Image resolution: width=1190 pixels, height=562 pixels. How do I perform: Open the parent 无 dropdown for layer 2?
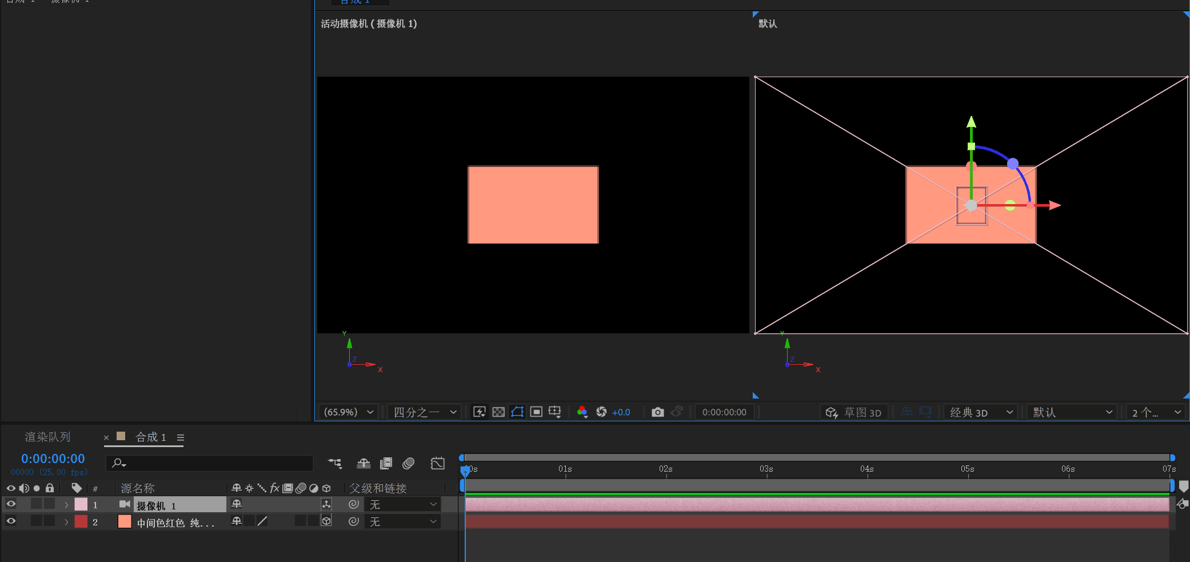click(402, 522)
